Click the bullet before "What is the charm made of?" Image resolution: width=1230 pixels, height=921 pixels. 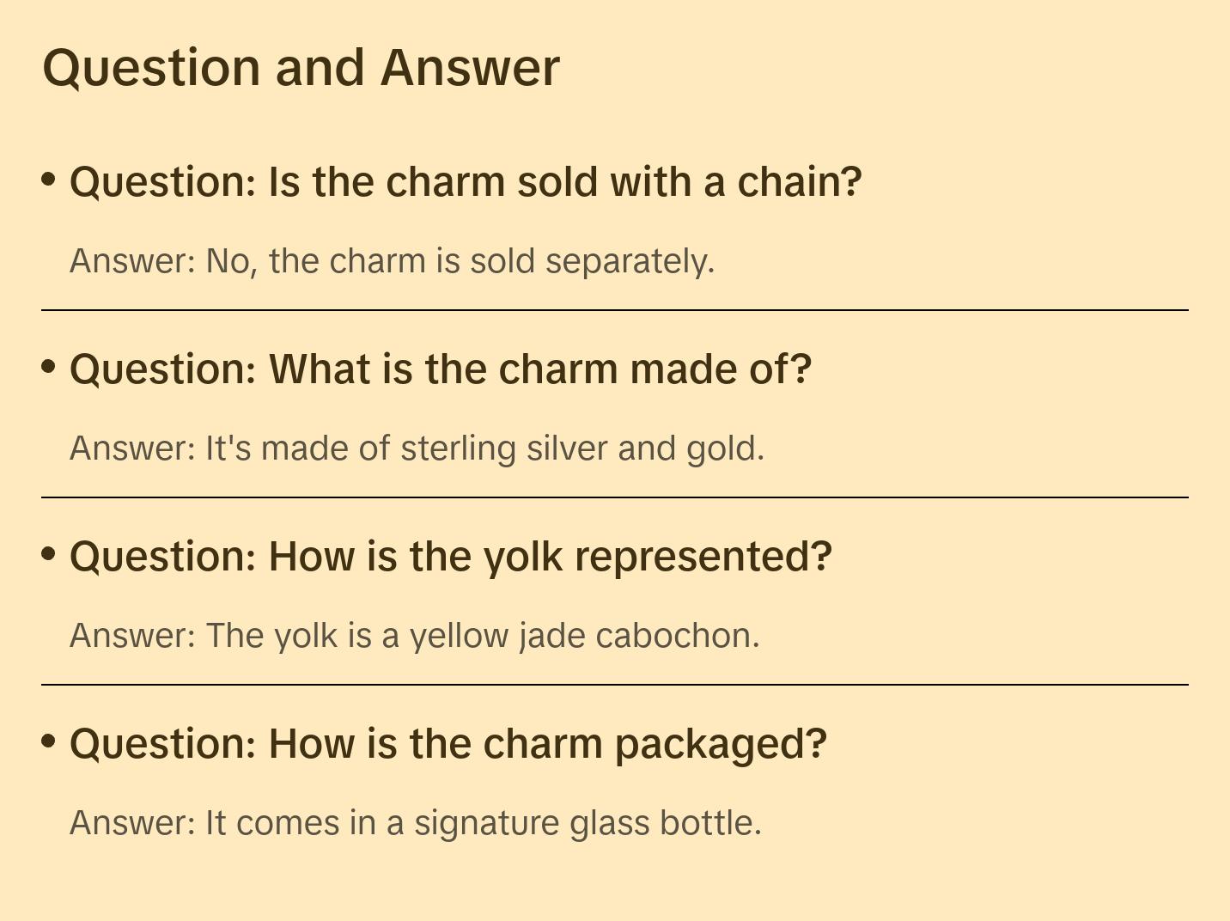(49, 367)
